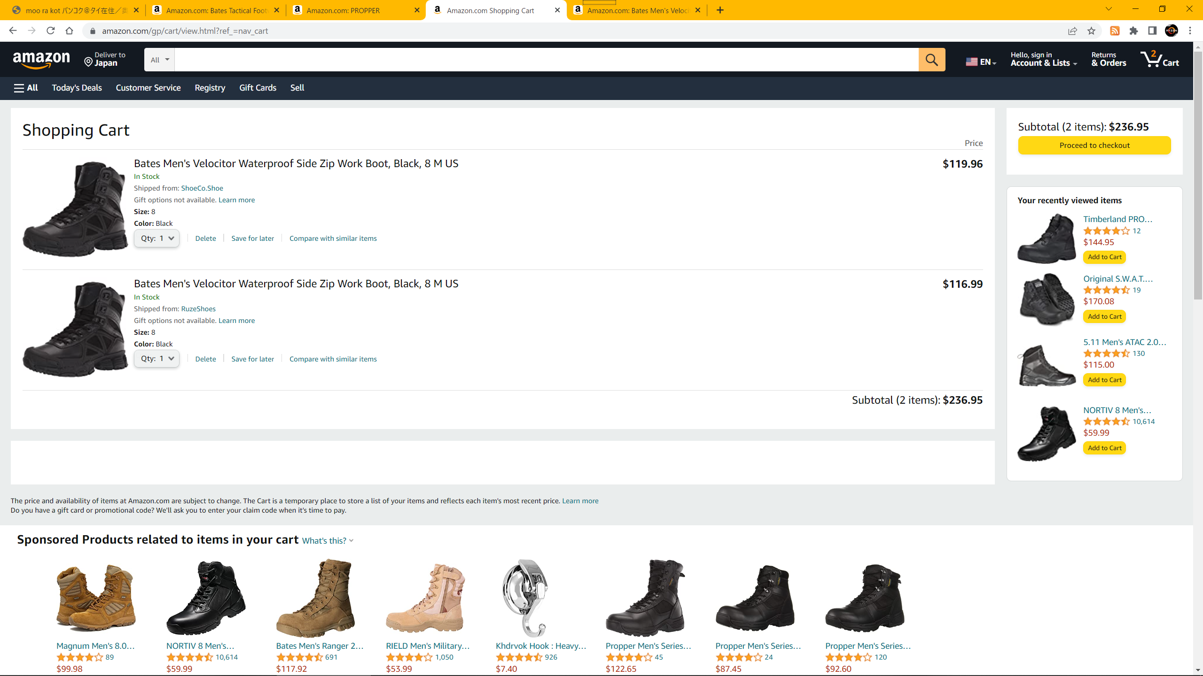Close the Amazon.com: PROPPER tab

416,10
